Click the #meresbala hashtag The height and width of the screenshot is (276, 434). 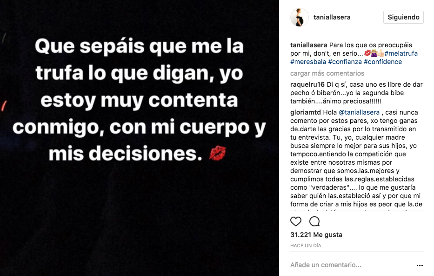(x=308, y=62)
